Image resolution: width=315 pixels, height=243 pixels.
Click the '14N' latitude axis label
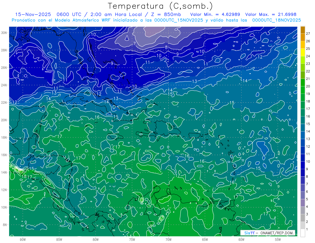pos(4,172)
